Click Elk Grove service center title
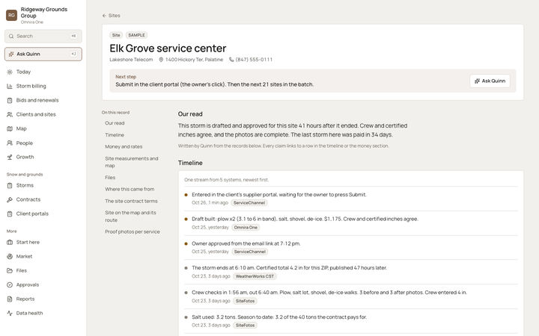 pos(168,49)
